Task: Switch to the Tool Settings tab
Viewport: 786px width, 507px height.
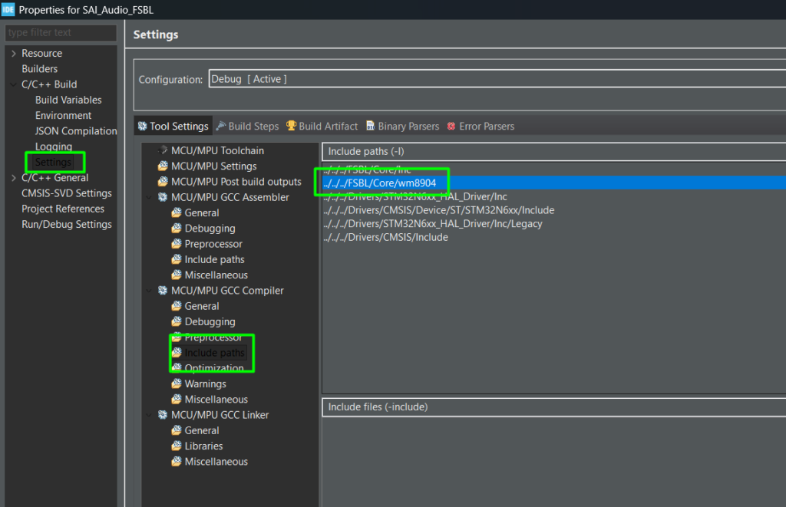Action: 173,126
